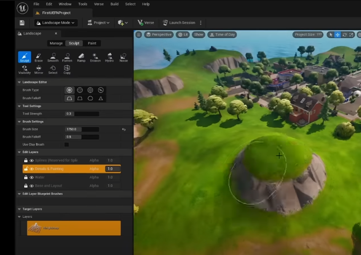
Task: Click the Launch Session button
Action: (x=179, y=23)
